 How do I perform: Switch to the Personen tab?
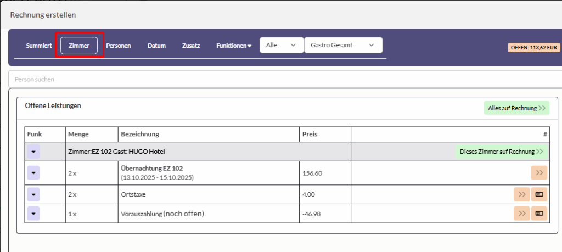click(119, 46)
